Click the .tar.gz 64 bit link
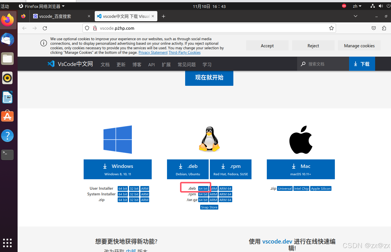The height and width of the screenshot is (252, 391). coord(203,200)
